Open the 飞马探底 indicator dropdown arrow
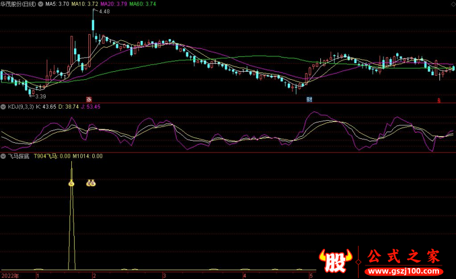 (3, 155)
